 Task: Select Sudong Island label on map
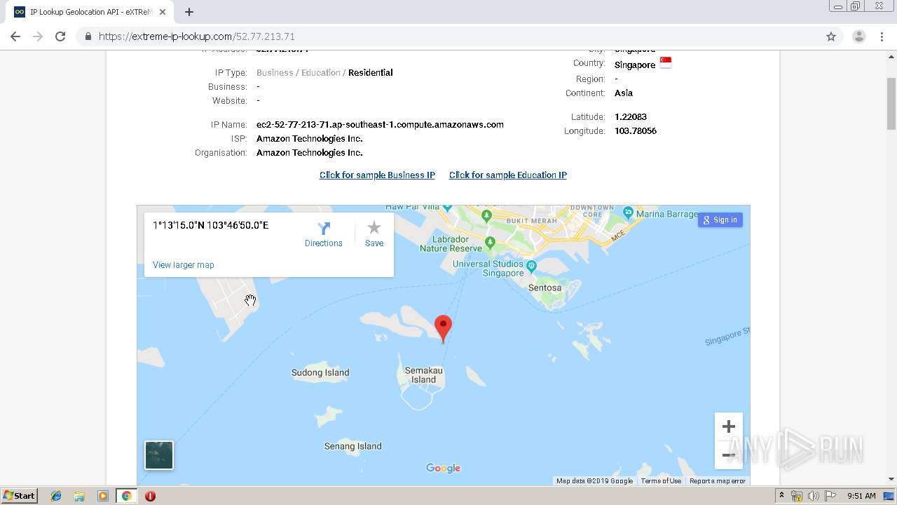coord(320,372)
